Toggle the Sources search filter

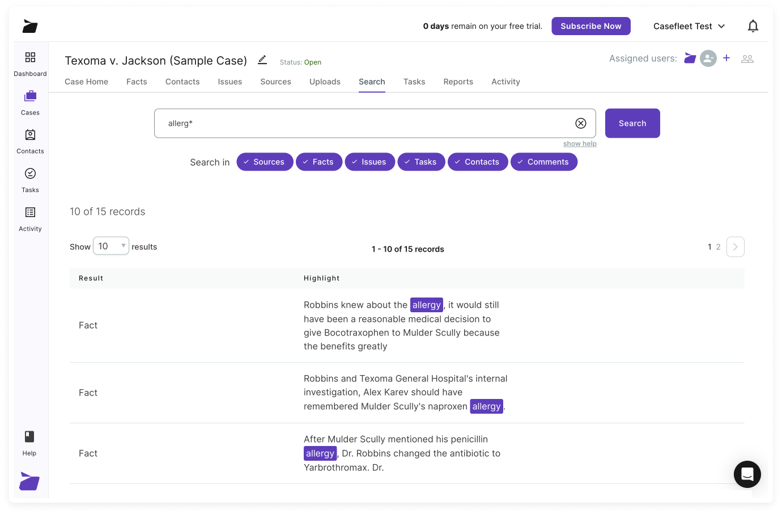(x=265, y=162)
